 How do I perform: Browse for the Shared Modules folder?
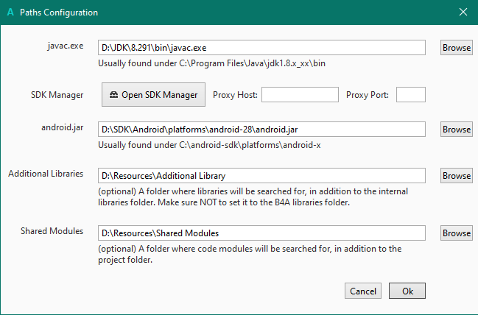pos(457,233)
